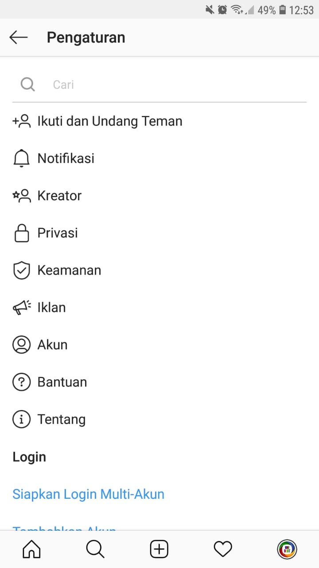Screen dimensions: 319x568
Task: Open the Explore search tab
Action: point(95,550)
